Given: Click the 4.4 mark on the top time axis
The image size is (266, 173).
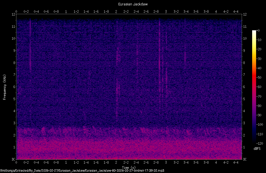Looking at the screenshot, I should pos(235,12).
